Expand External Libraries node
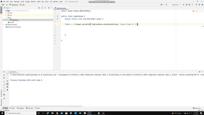Image resolution: width=204 pixels, height=115 pixels. 4,25
